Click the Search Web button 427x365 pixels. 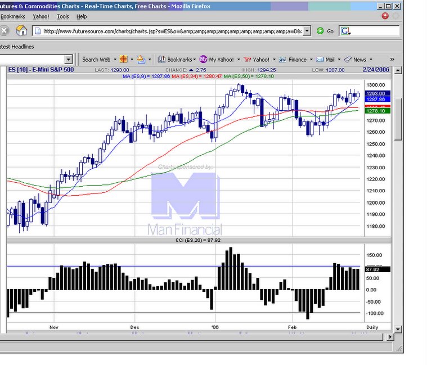tap(96, 60)
